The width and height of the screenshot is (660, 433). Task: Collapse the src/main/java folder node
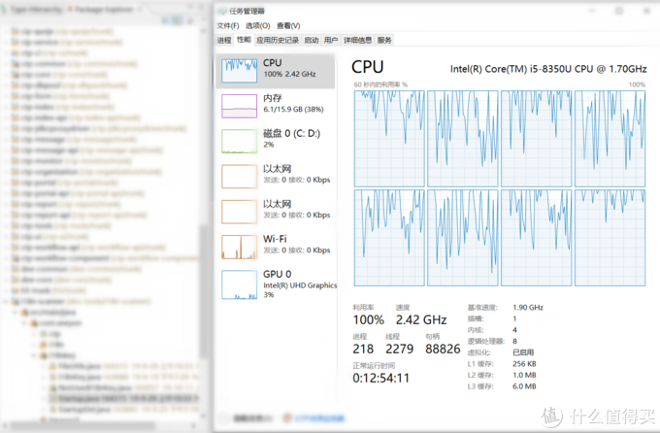coord(16,312)
